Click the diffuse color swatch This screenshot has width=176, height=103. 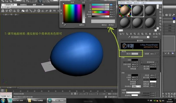tap(135, 54)
